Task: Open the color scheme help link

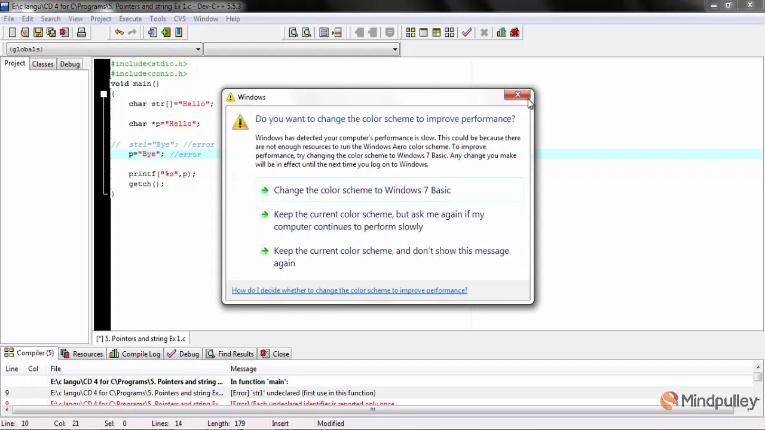Action: pos(350,290)
